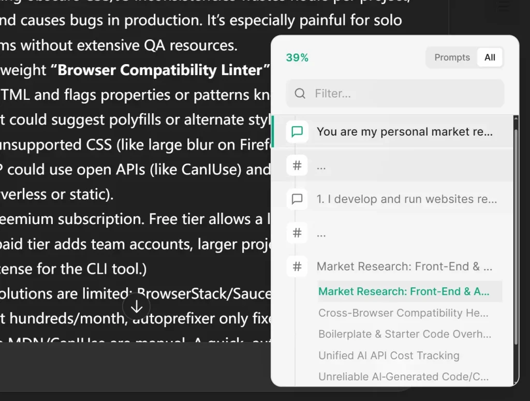
Task: Open 'Unified AI API Cost Tracking' section
Action: (x=388, y=355)
